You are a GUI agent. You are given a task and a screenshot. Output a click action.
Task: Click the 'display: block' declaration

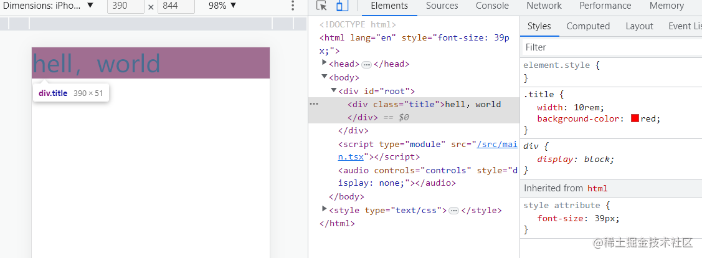(x=576, y=159)
